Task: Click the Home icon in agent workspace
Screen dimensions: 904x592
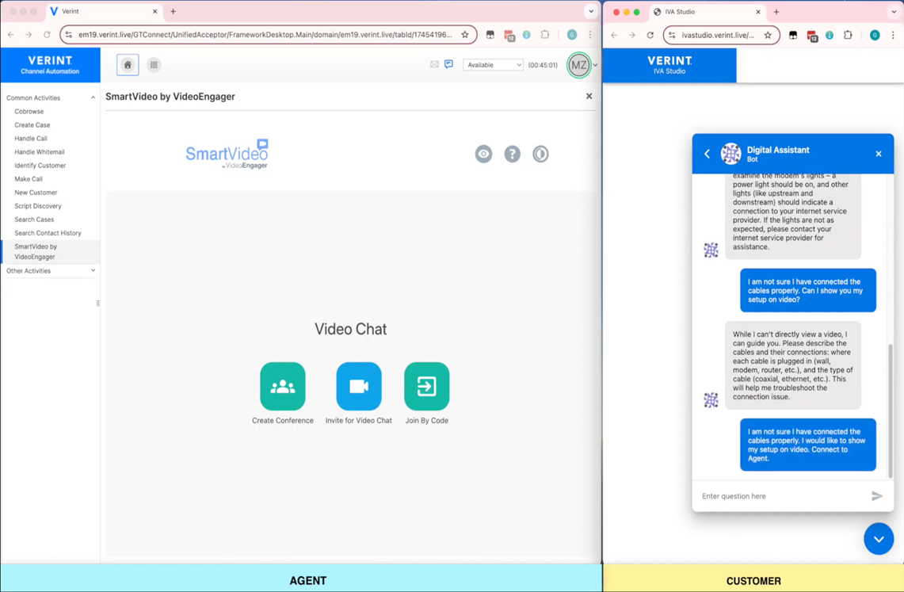Action: [127, 64]
